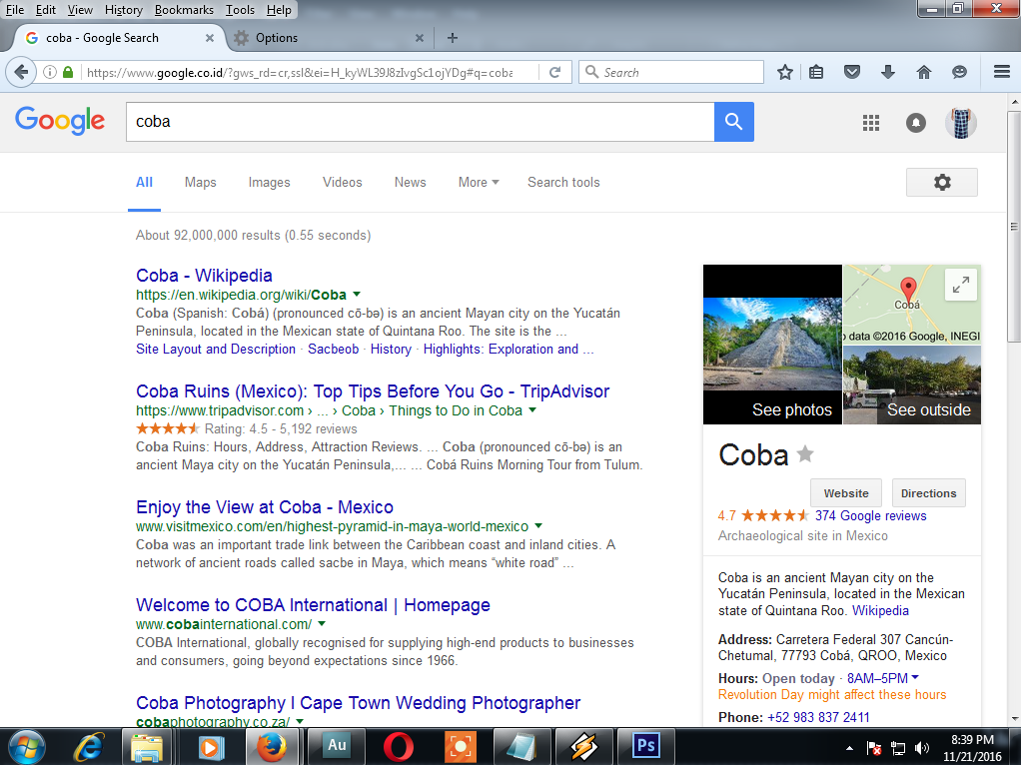Screen dimensions: 1021x765
Task: Select the Videos search tab
Action: coord(342,183)
